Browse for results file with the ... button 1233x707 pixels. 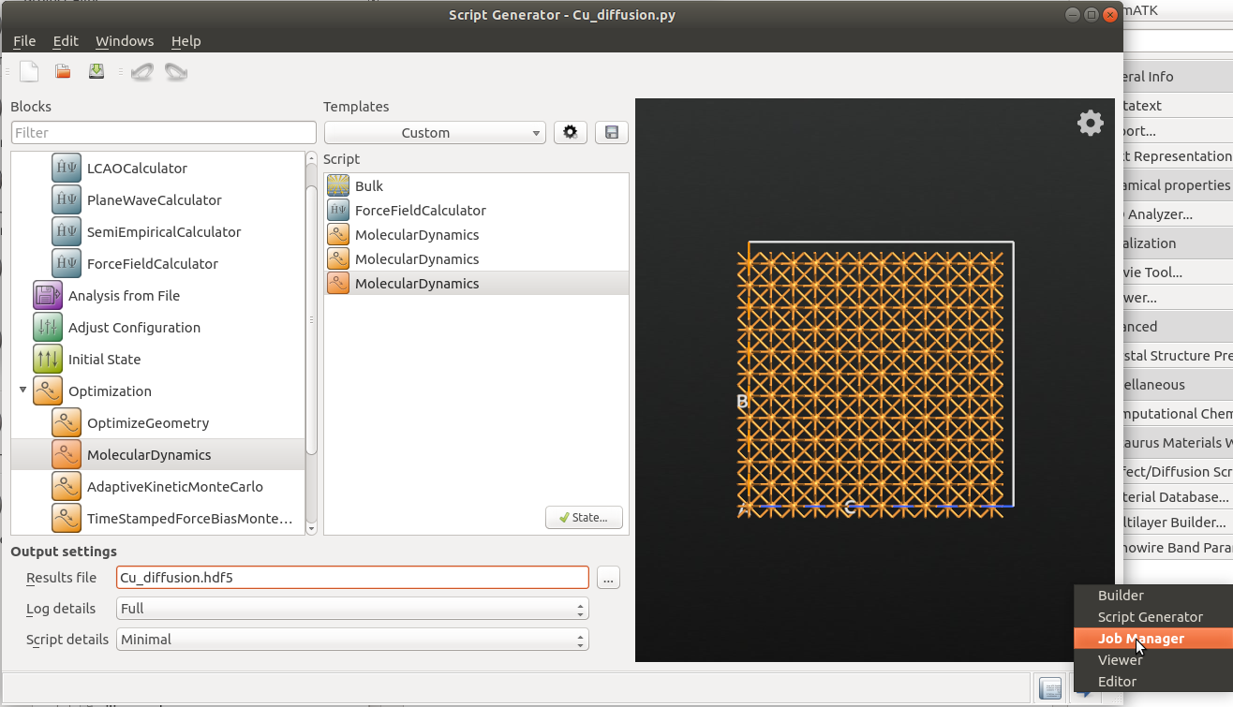pyautogui.click(x=609, y=579)
